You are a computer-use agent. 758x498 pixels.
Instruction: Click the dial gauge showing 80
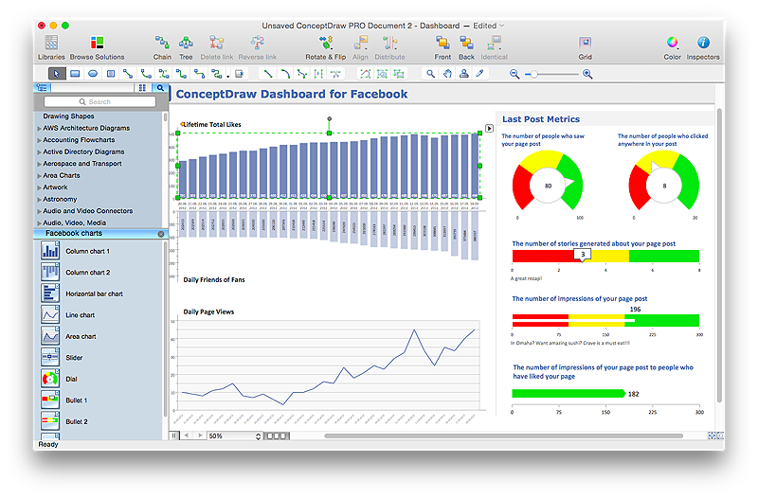click(x=548, y=181)
